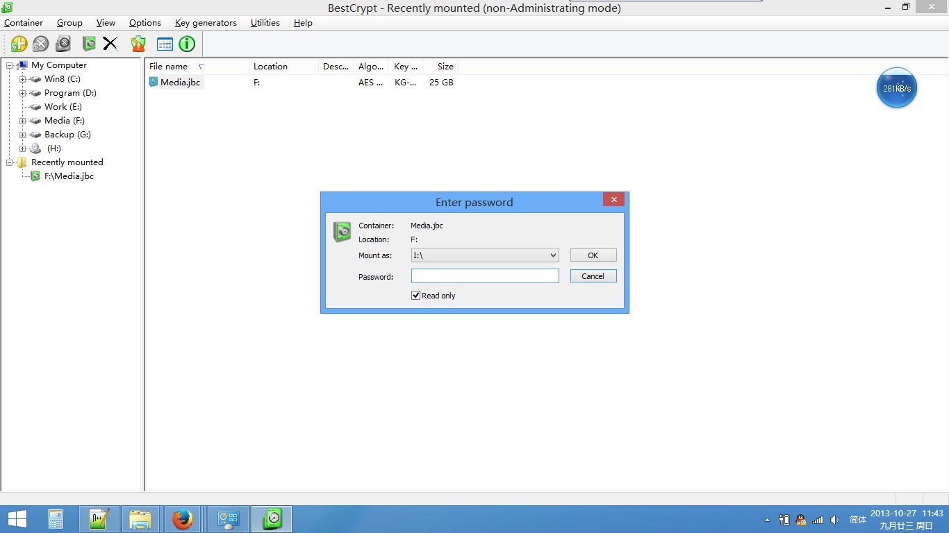Expand the (H:) drive node
The width and height of the screenshot is (949, 533).
[22, 149]
